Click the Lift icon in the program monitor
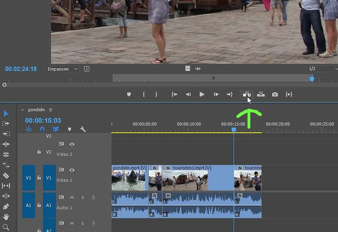 (247, 94)
